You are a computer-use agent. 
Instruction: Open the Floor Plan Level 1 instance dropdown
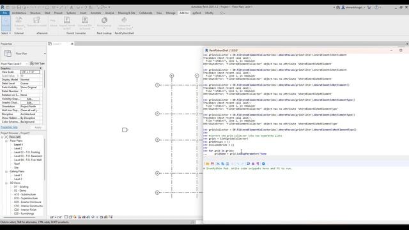pyautogui.click(x=27, y=64)
